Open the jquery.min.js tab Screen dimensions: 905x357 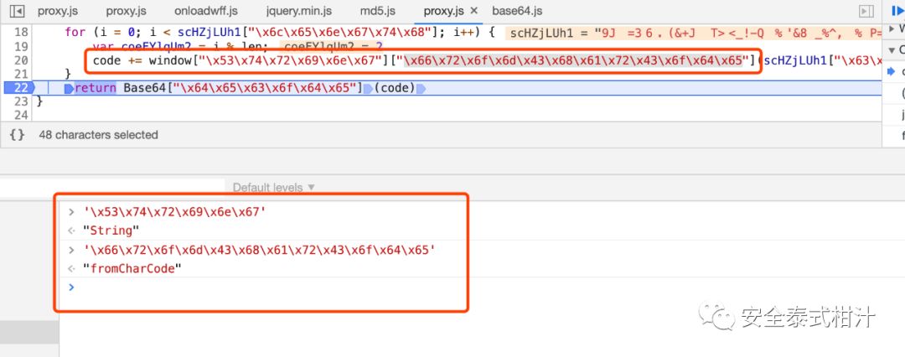click(298, 11)
